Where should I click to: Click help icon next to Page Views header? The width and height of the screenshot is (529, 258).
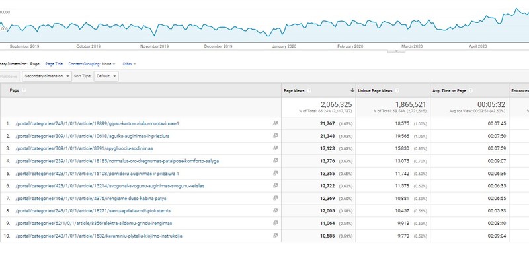click(x=309, y=90)
